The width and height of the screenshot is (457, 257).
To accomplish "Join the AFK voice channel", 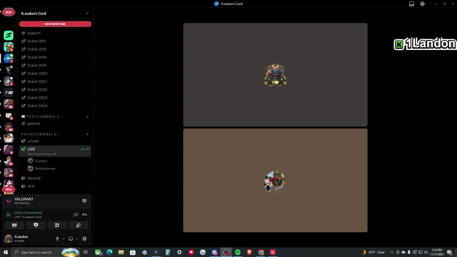I will (x=55, y=186).
